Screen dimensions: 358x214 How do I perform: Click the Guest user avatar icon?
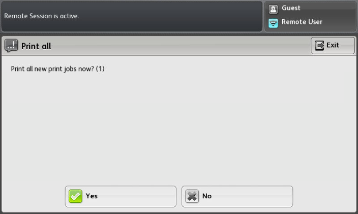(x=273, y=9)
